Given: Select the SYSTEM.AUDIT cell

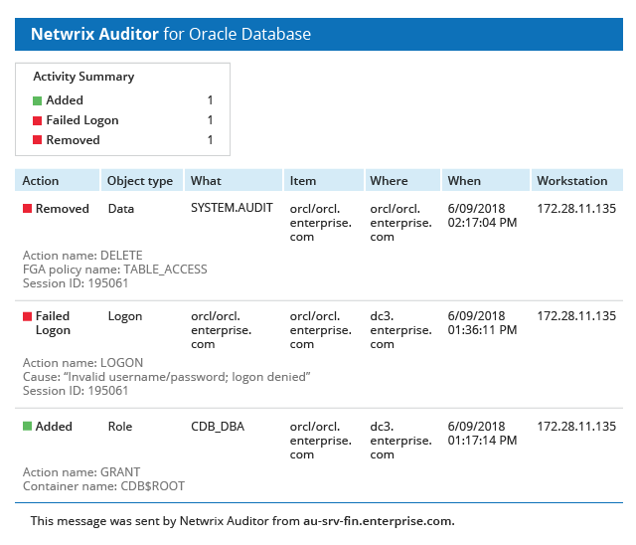Looking at the screenshot, I should (232, 208).
